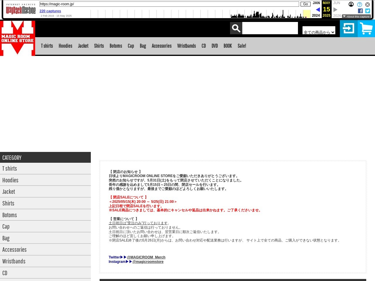
Task: Open Accessories in top navigation
Action: 161,46
